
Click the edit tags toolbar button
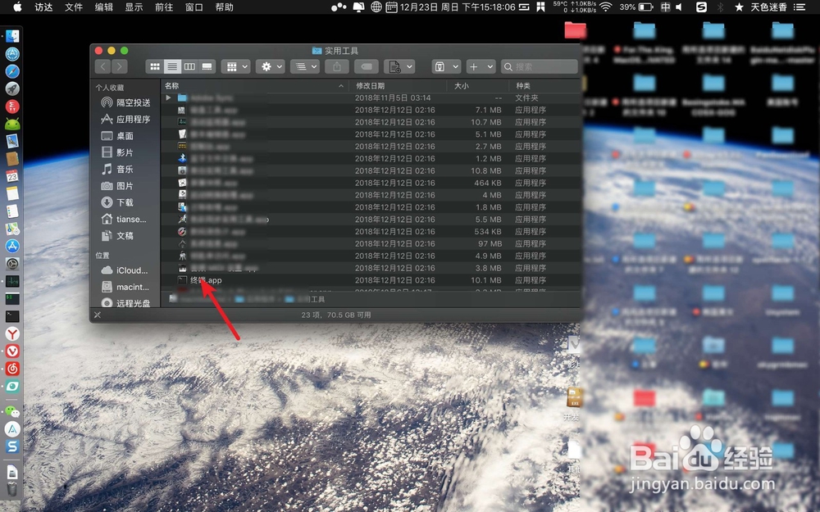pos(367,67)
